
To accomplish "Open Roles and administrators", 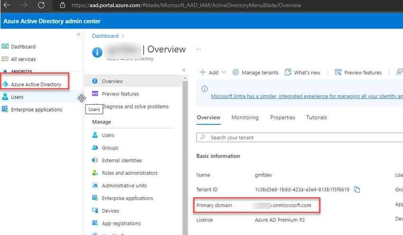I will point(129,173).
